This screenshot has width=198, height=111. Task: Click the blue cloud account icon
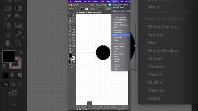[x=110, y=5]
